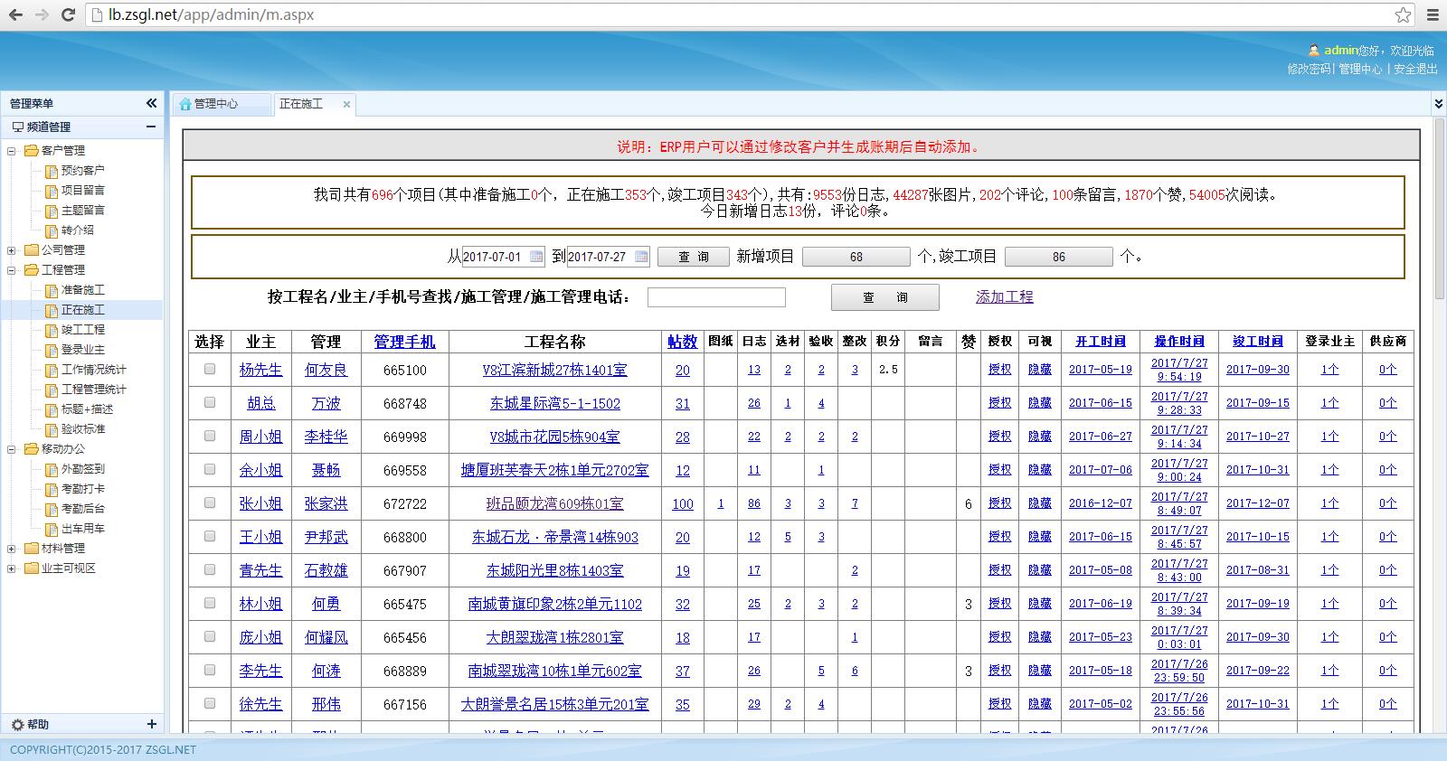Viewport: 1447px width, 761px height.
Task: Close the 正在施工 tab with x icon
Action: [346, 105]
